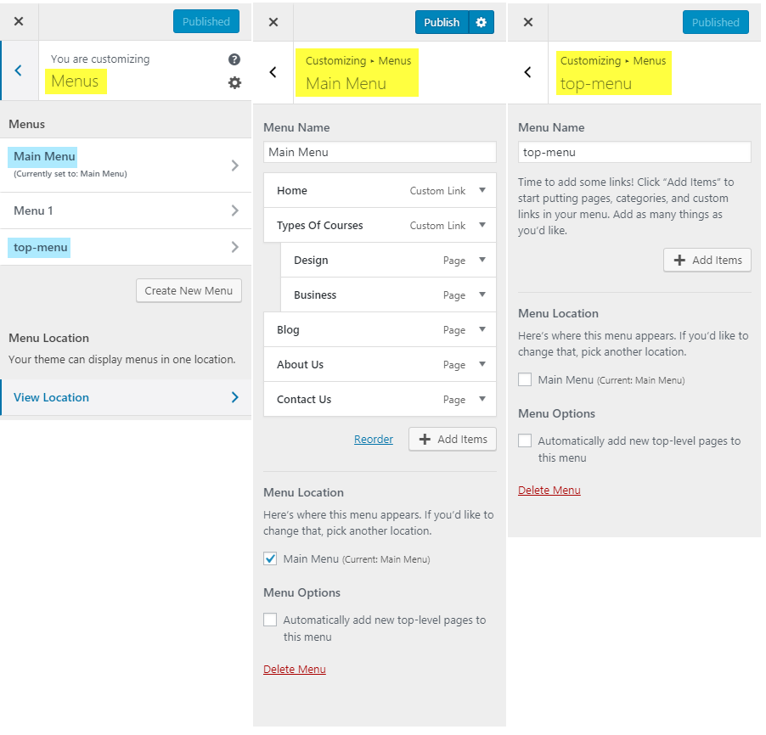This screenshot has height=735, width=766.
Task: Expand the Contact Us page item
Action: pyautogui.click(x=482, y=399)
